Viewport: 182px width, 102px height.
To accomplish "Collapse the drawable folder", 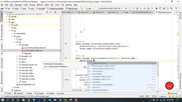I will point(17,45).
